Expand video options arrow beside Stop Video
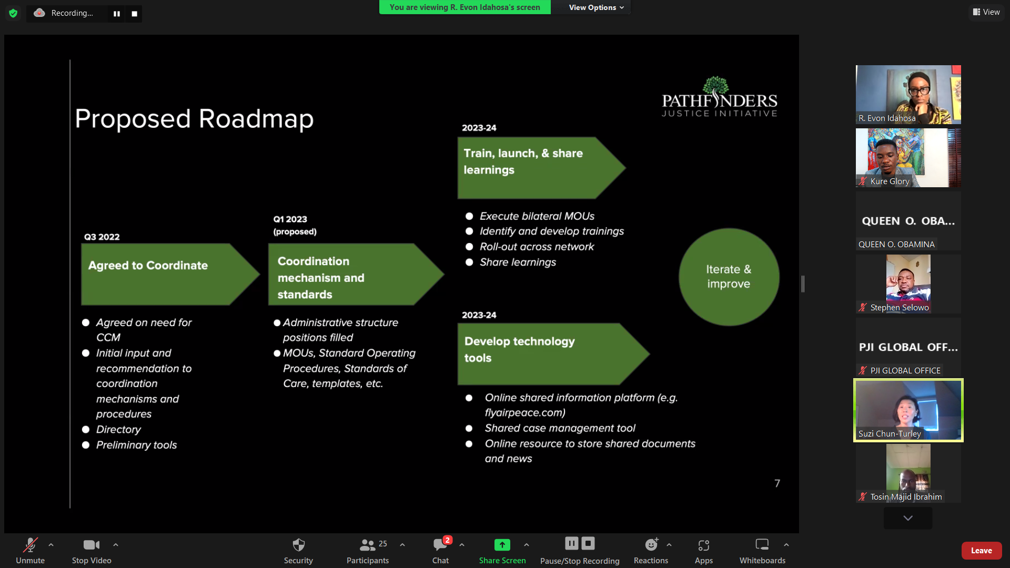This screenshot has height=568, width=1010. pos(116,545)
